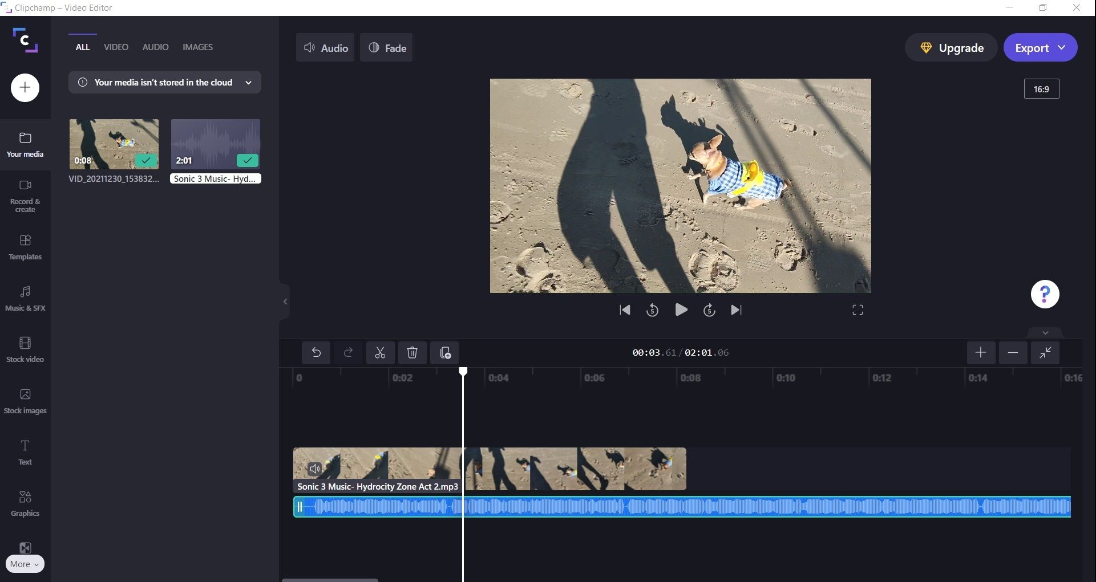This screenshot has width=1096, height=582.
Task: Deselect the VID_20211230 video checkmark
Action: pyautogui.click(x=146, y=160)
